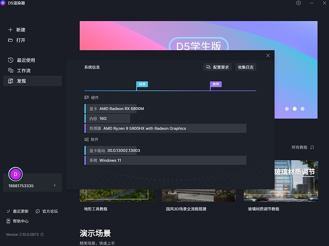The width and height of the screenshot is (329, 246).
Task: Click the 内存 16G row
Action: tap(107, 119)
